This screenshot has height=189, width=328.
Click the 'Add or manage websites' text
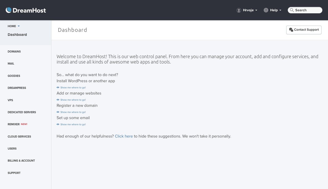[79, 93]
